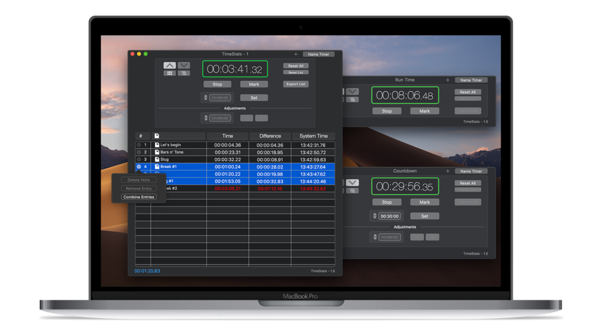Click Mark in the Countdown window

pyautogui.click(x=425, y=202)
